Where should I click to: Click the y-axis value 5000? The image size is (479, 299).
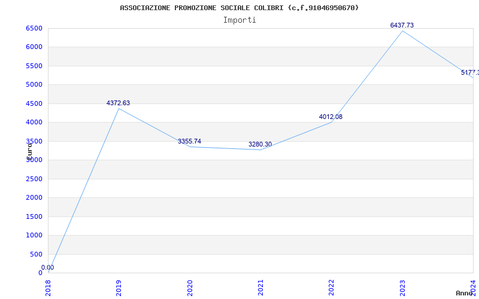tap(34, 84)
